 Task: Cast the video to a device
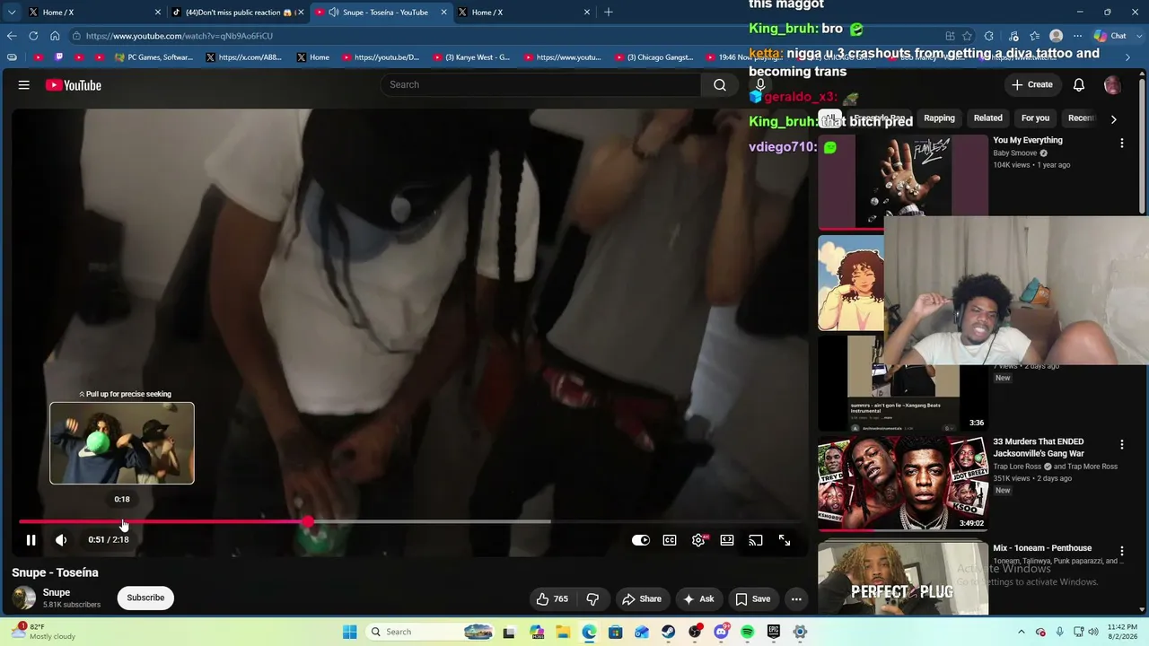[x=756, y=540]
